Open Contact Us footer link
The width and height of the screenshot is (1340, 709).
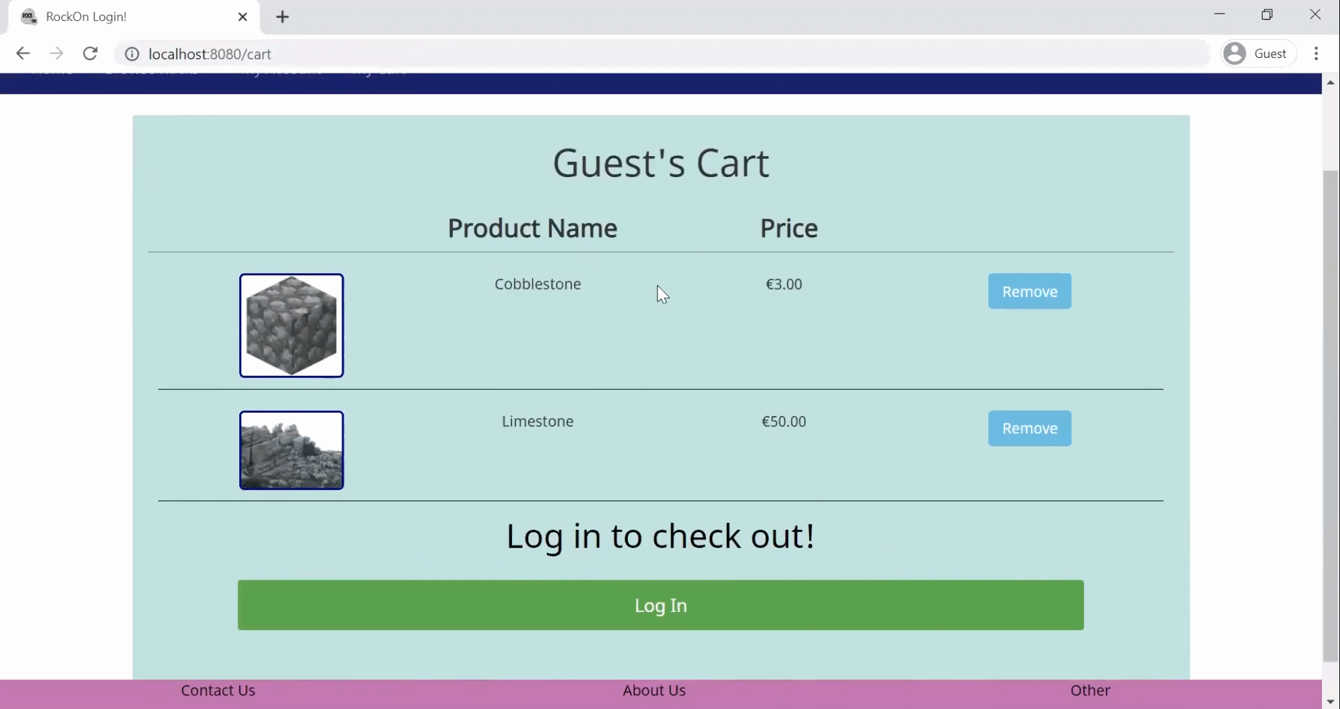coord(218,690)
